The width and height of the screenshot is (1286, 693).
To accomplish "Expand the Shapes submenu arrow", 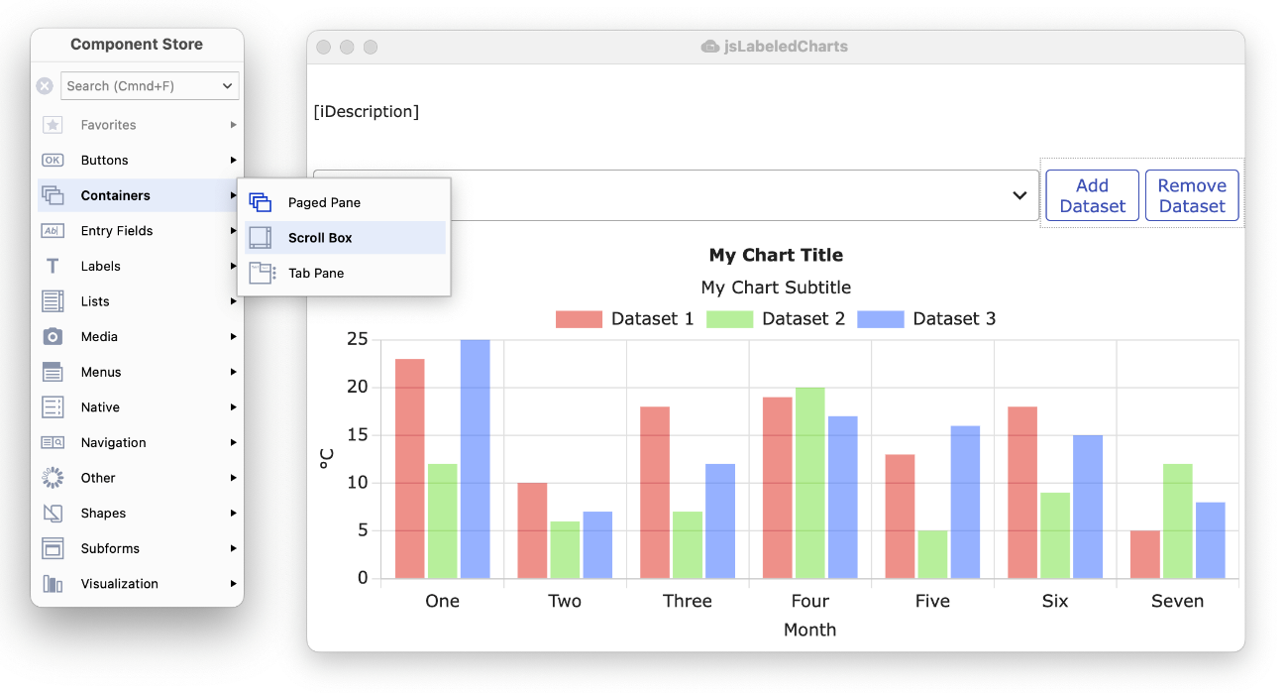I will [234, 514].
